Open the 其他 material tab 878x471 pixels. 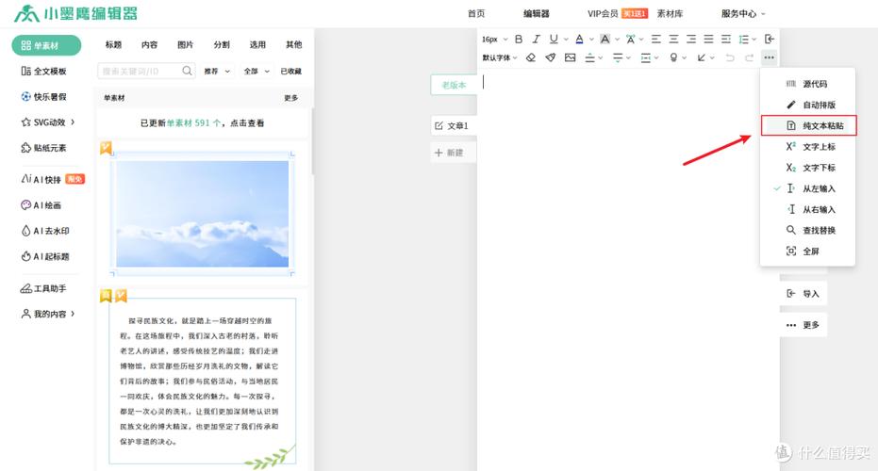294,45
